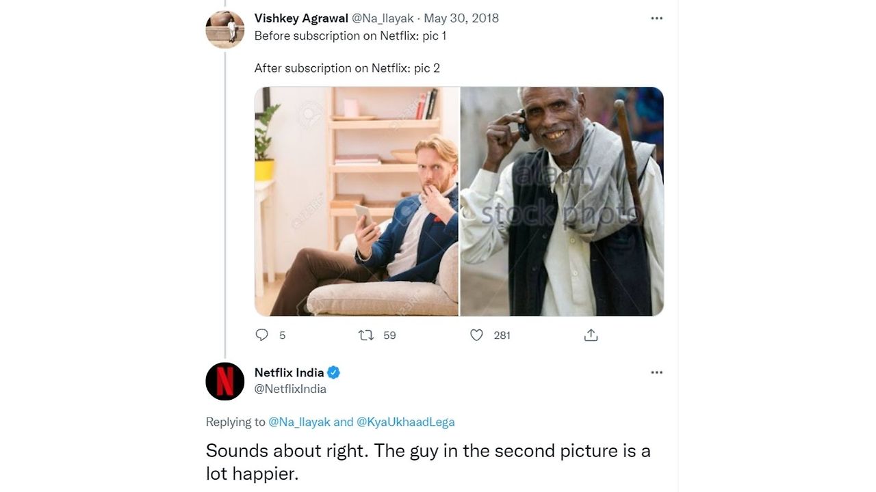876x492 pixels.
Task: Click Netflix India's red N avatar
Action: [224, 381]
